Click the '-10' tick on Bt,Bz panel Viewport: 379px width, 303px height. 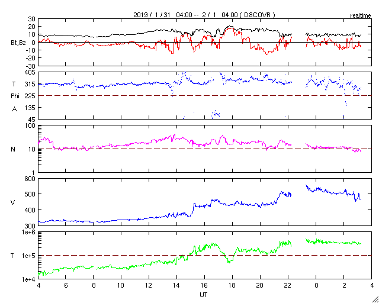click(x=31, y=50)
